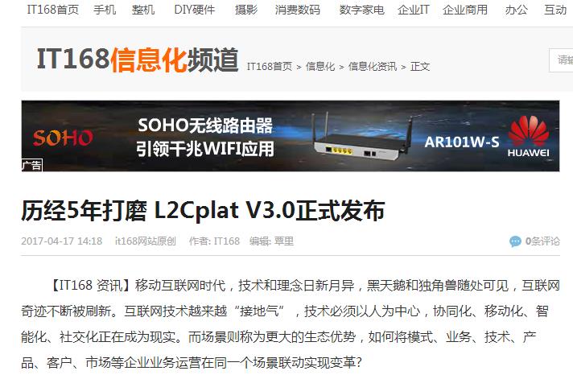The height and width of the screenshot is (375, 573).
Task: Click the SOHO logo in the ad
Action: point(63,138)
